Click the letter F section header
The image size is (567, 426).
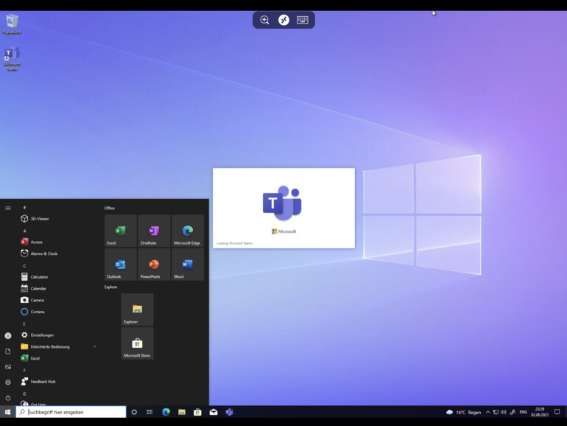[24, 370]
